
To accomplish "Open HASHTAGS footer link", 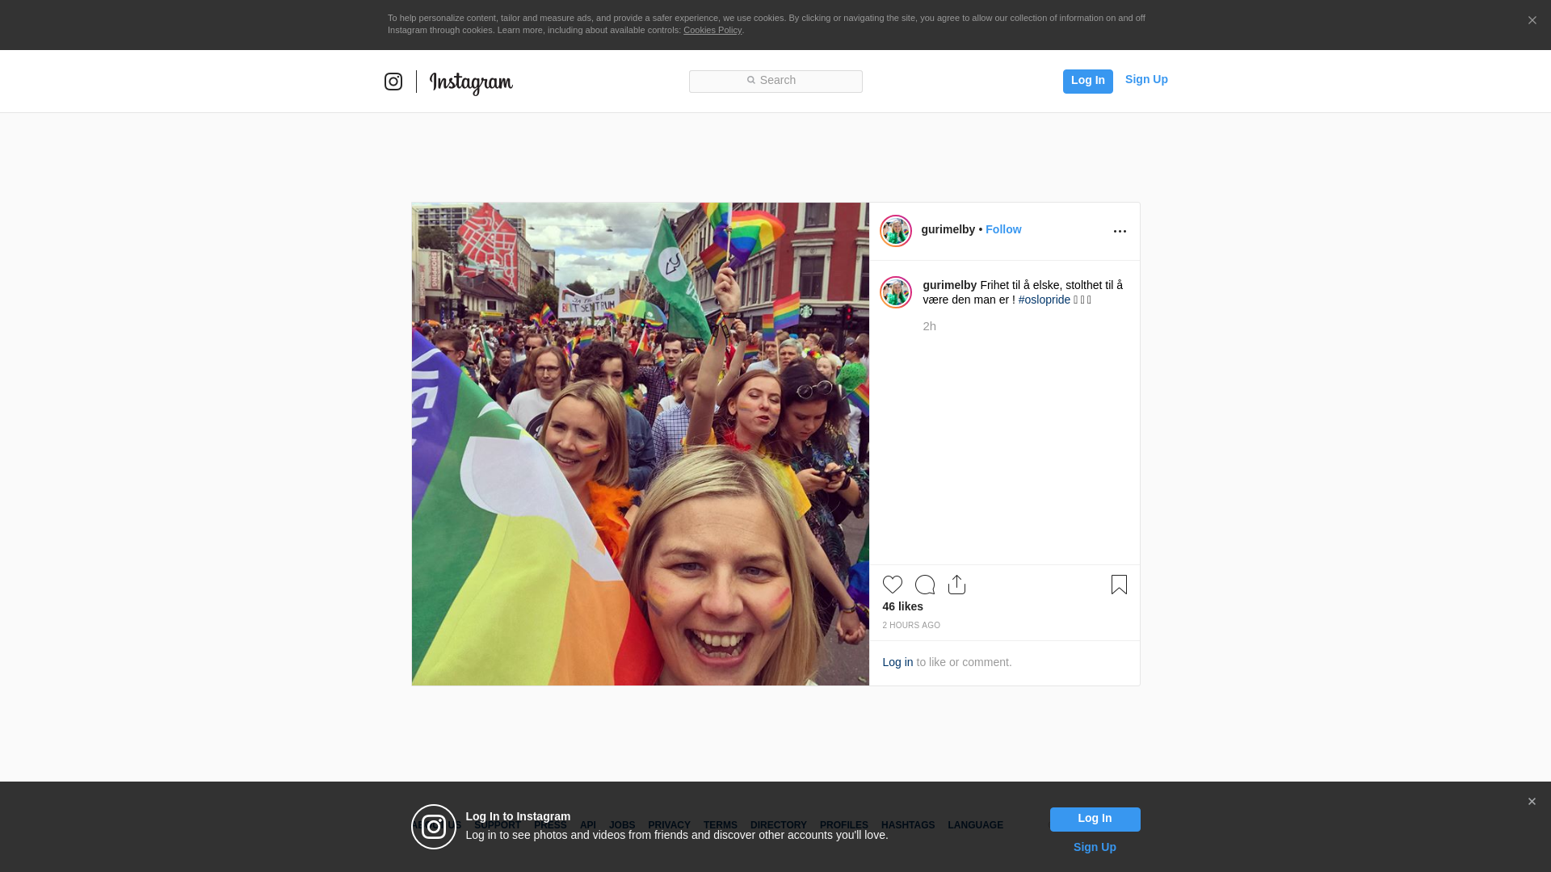I will point(908,825).
